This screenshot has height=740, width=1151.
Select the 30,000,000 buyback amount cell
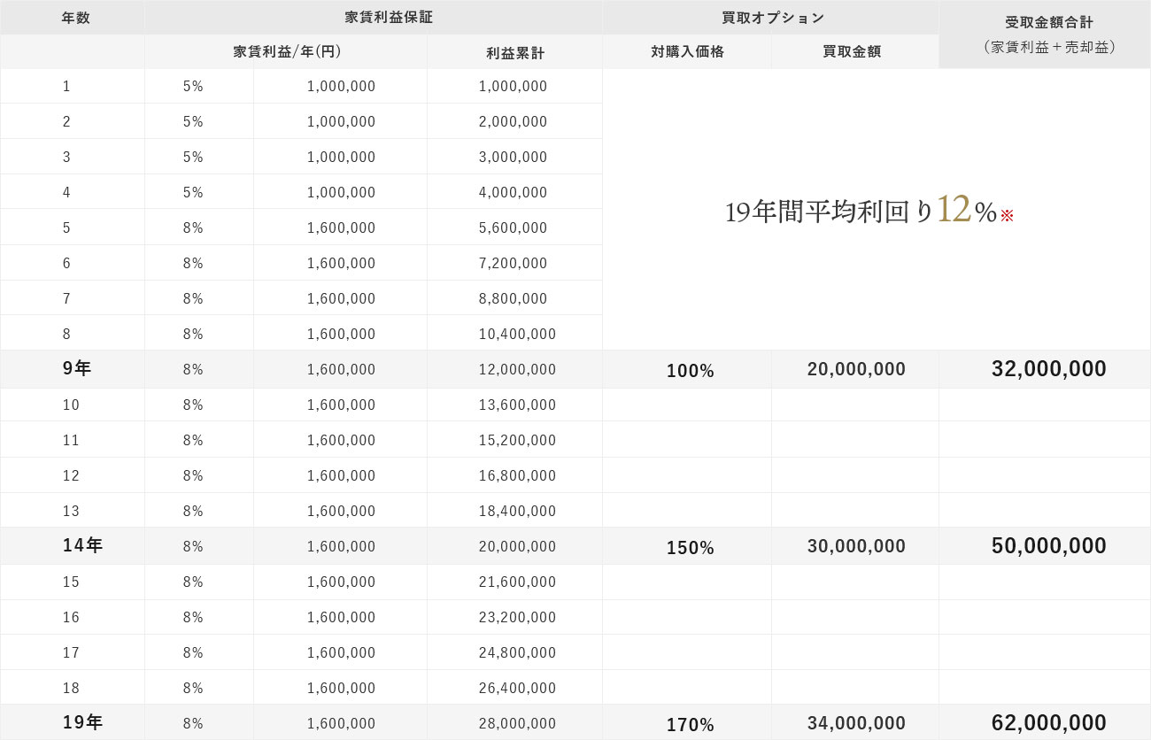[x=856, y=547]
